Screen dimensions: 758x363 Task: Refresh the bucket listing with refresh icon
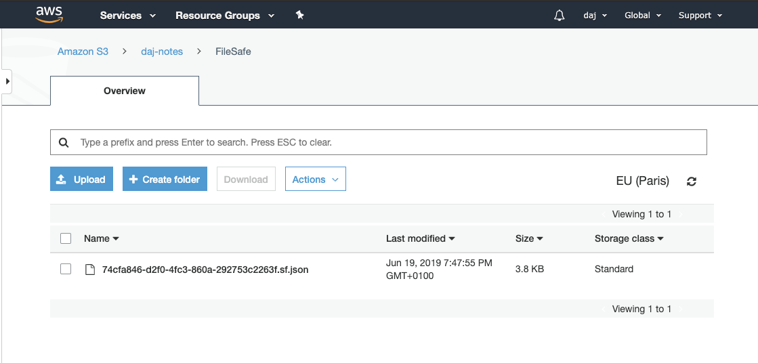692,181
